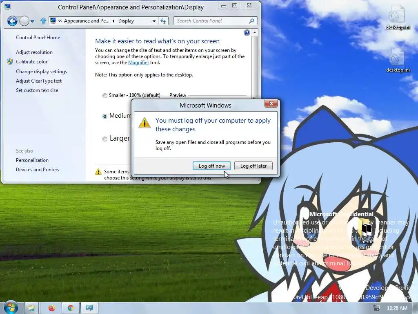
Task: Launch Firefox from the taskbar
Action: coord(52,308)
